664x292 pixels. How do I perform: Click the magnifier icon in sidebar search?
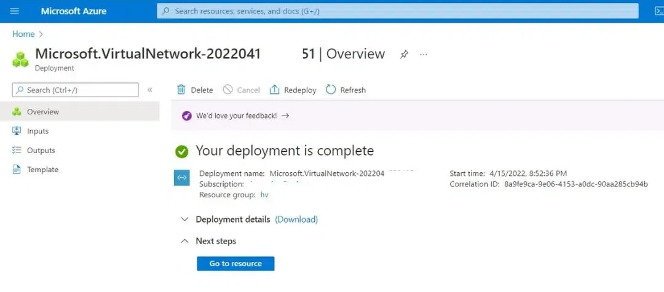pyautogui.click(x=20, y=90)
